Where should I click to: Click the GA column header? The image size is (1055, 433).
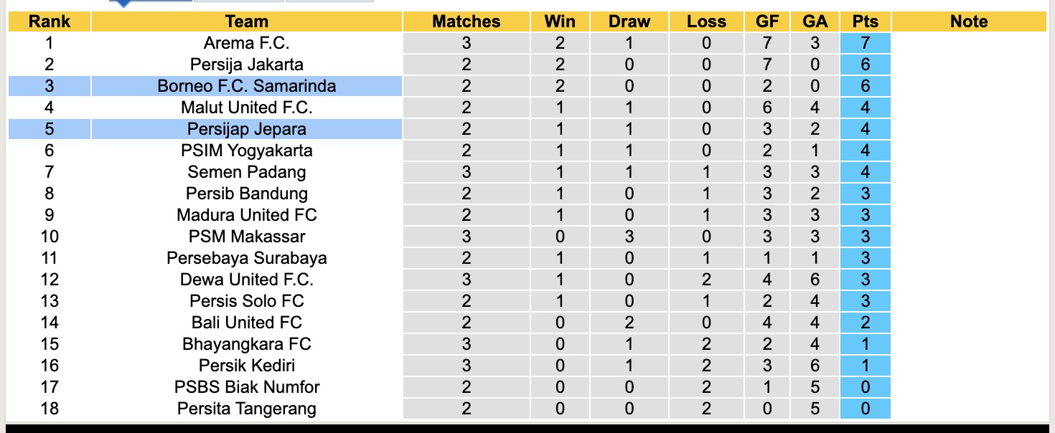[x=815, y=22]
